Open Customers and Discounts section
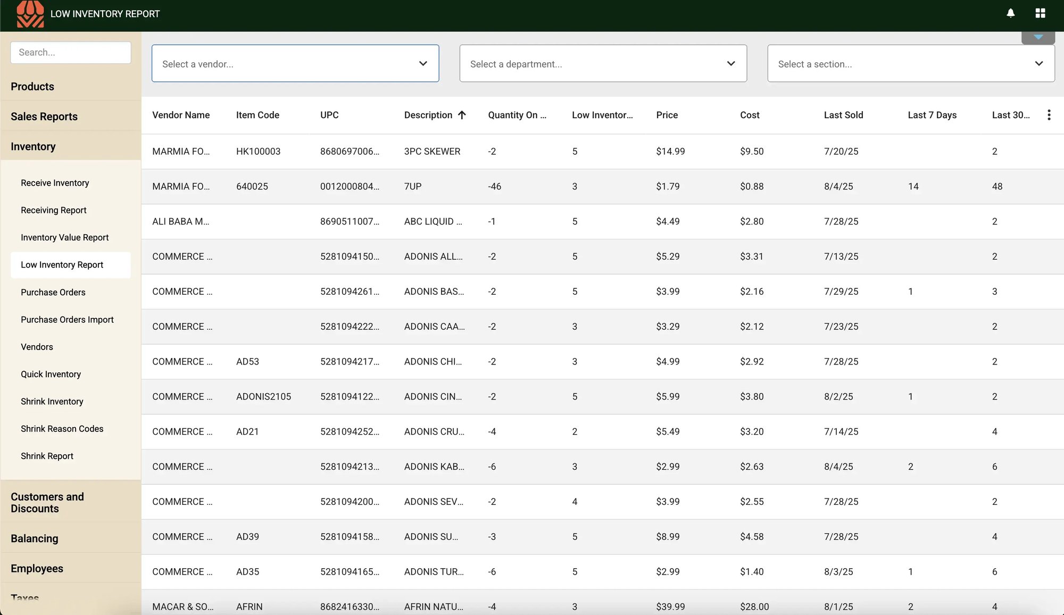 47,502
